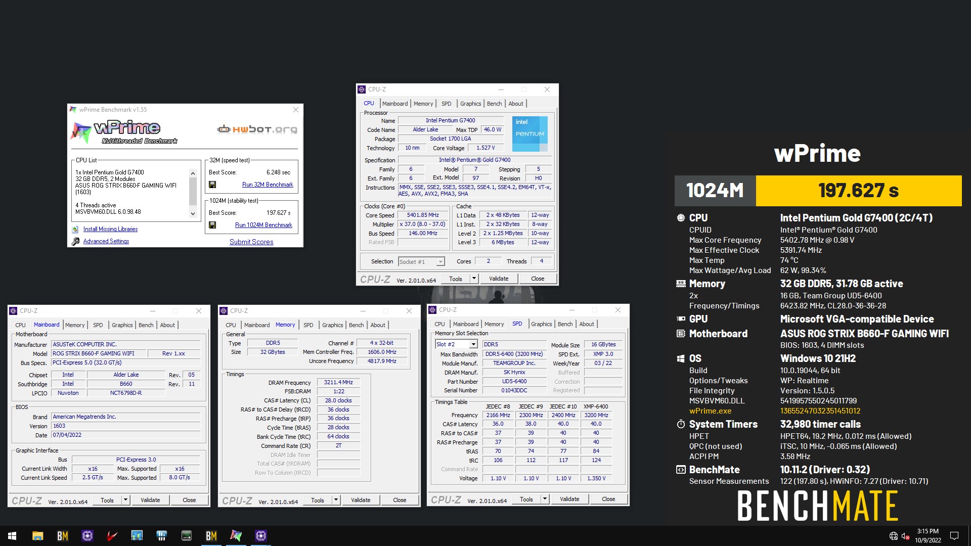Open the Socket #1 selection dropdown
The width and height of the screenshot is (971, 546).
point(440,262)
